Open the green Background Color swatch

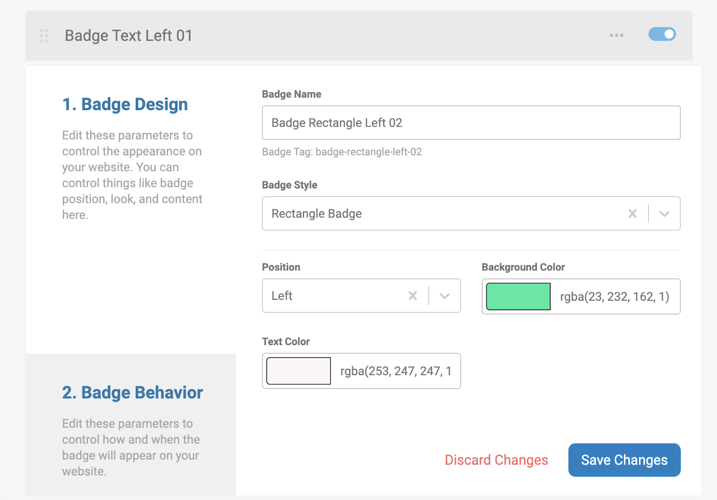(x=518, y=296)
